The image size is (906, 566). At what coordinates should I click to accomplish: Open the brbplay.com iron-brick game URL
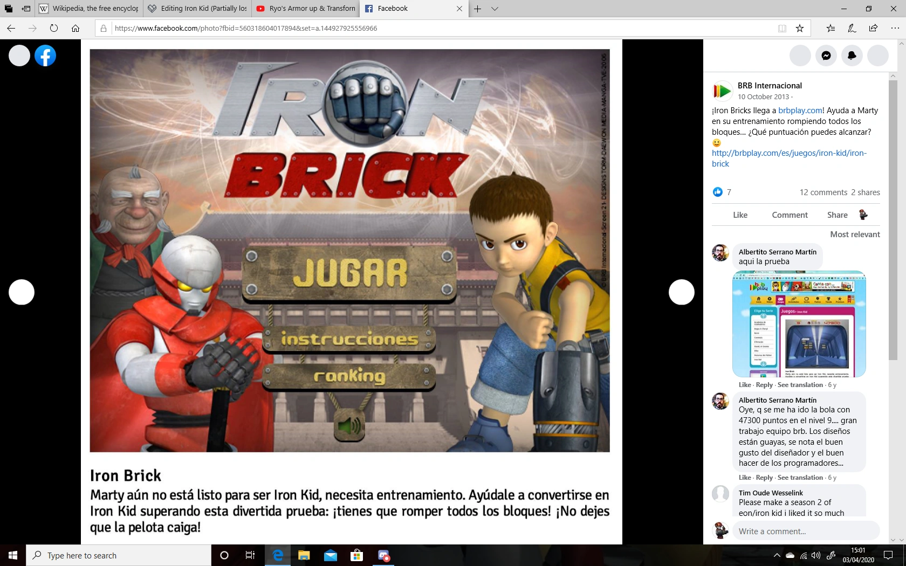point(789,158)
